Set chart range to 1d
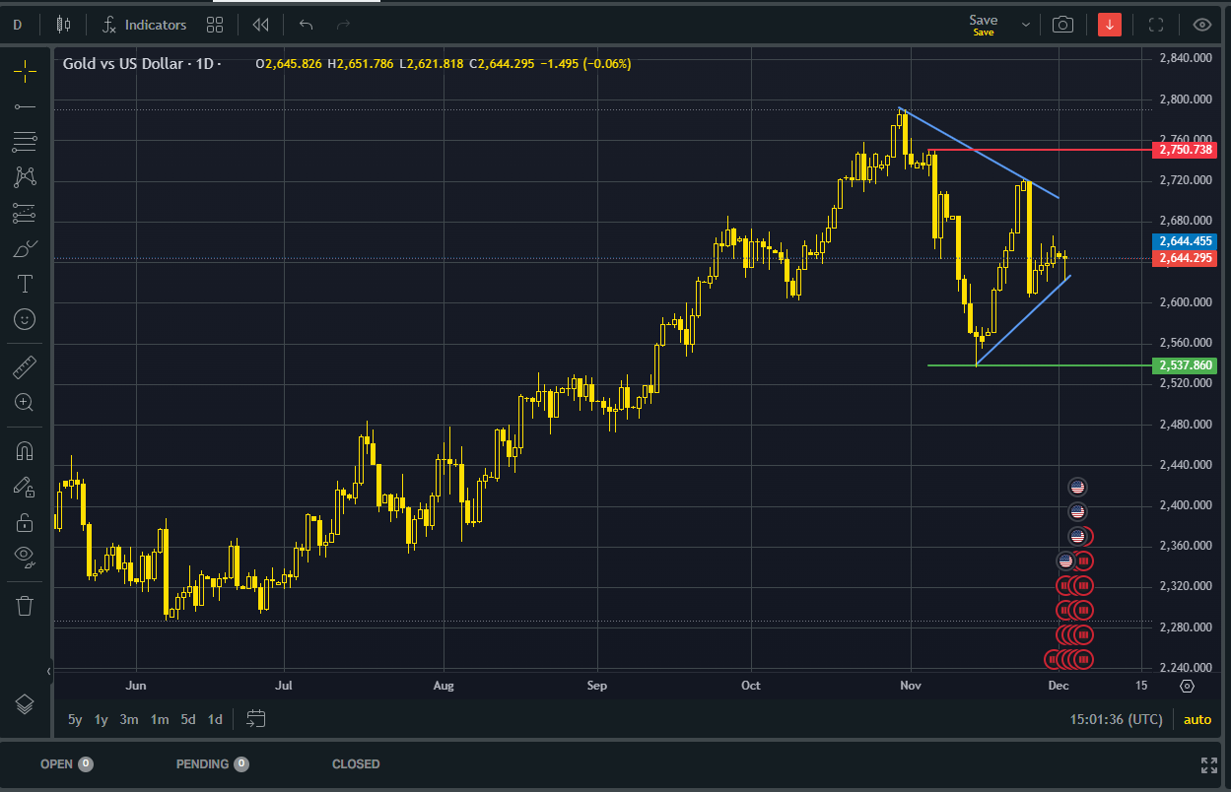Viewport: 1231px width, 792px height. (x=215, y=719)
